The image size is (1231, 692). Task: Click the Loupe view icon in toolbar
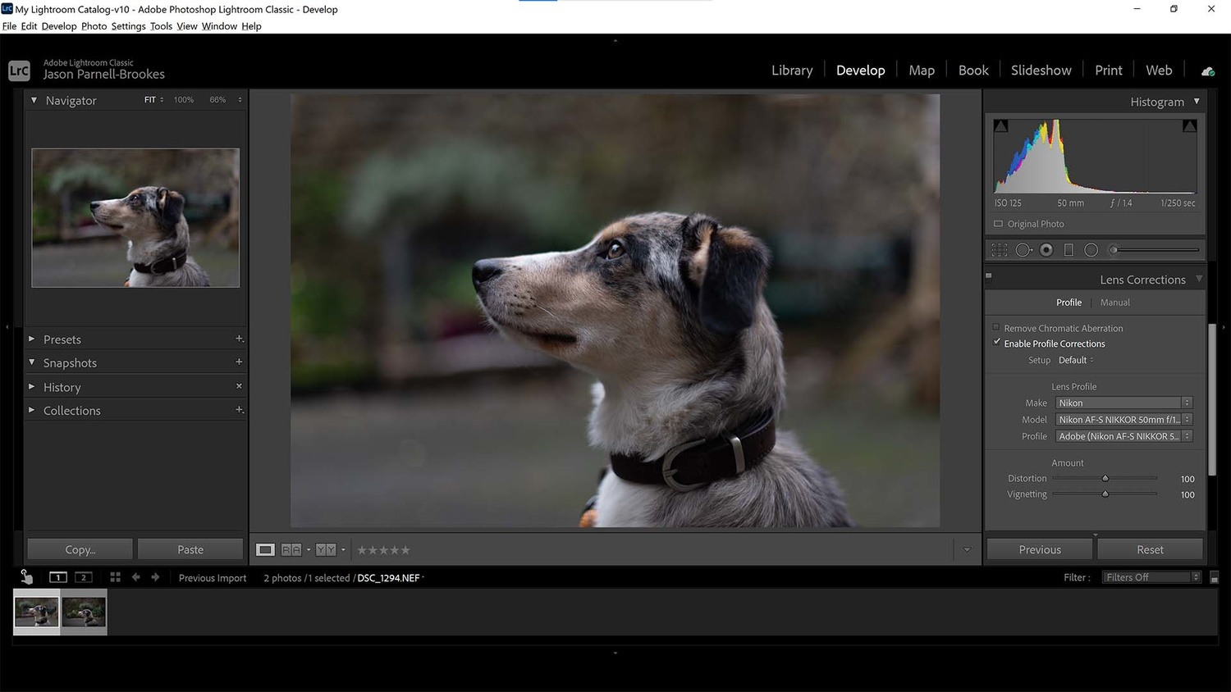[265, 550]
